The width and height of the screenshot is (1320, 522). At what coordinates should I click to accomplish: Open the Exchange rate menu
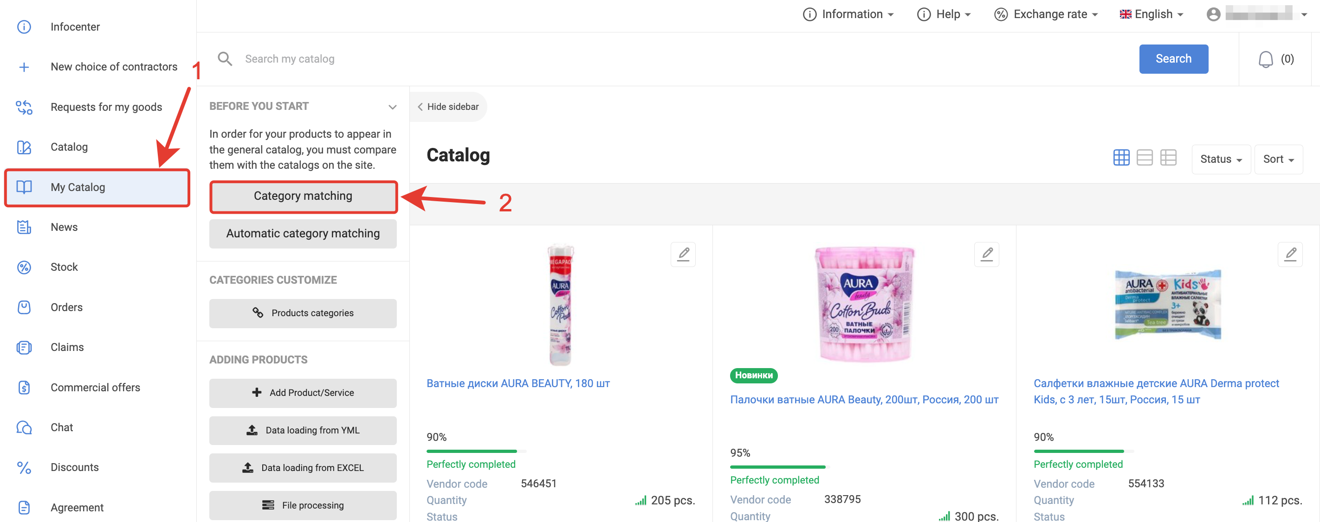[x=1045, y=14]
